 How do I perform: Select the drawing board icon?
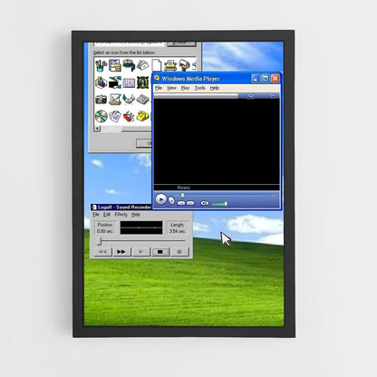pos(115,99)
